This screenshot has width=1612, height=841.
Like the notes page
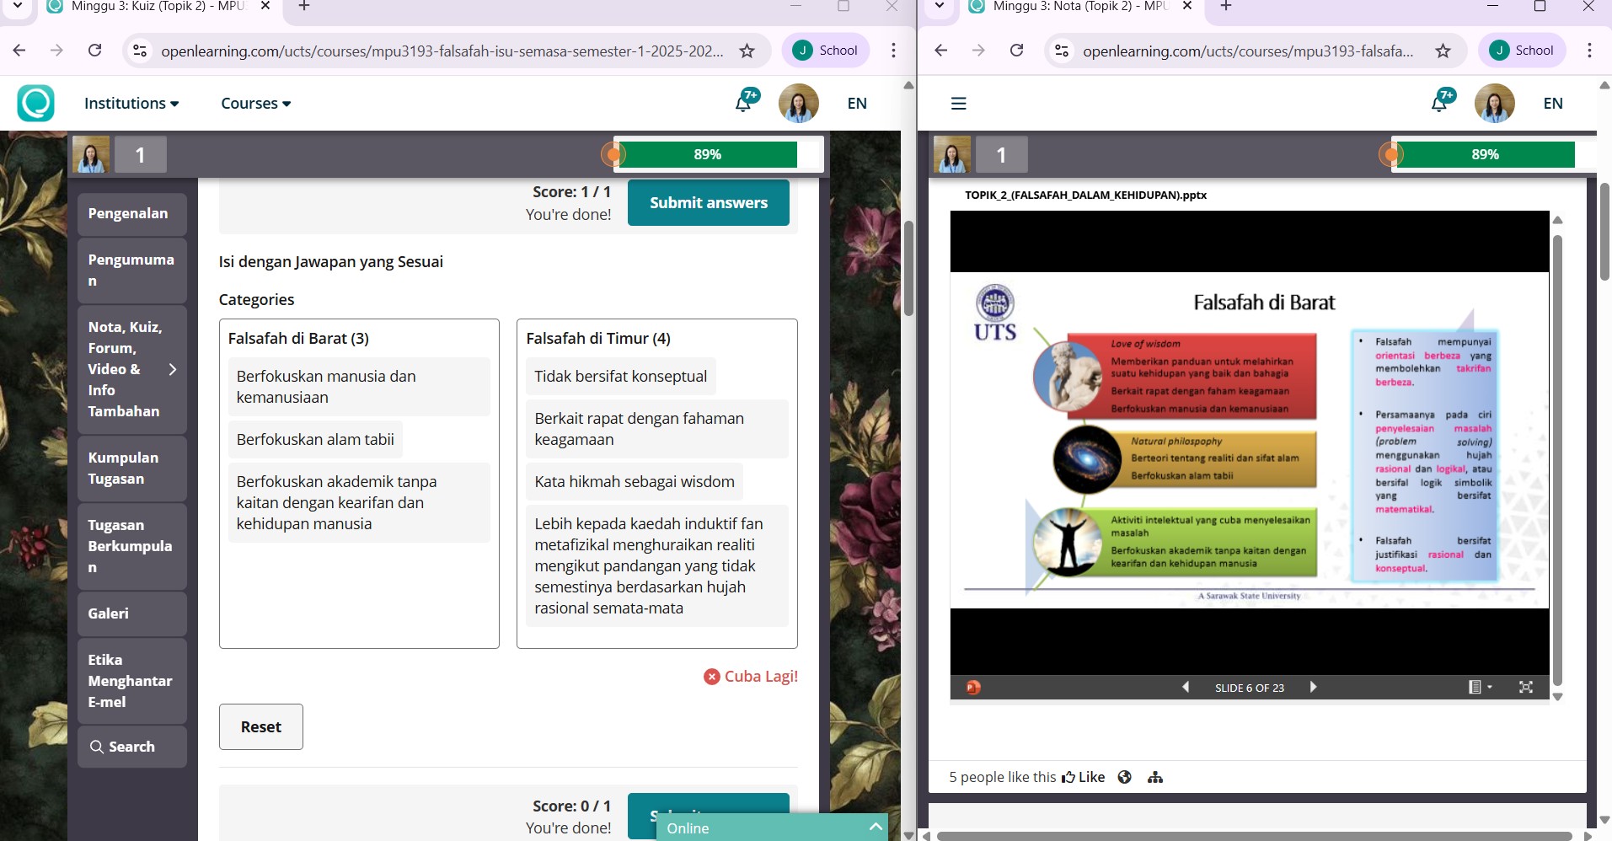1083,777
